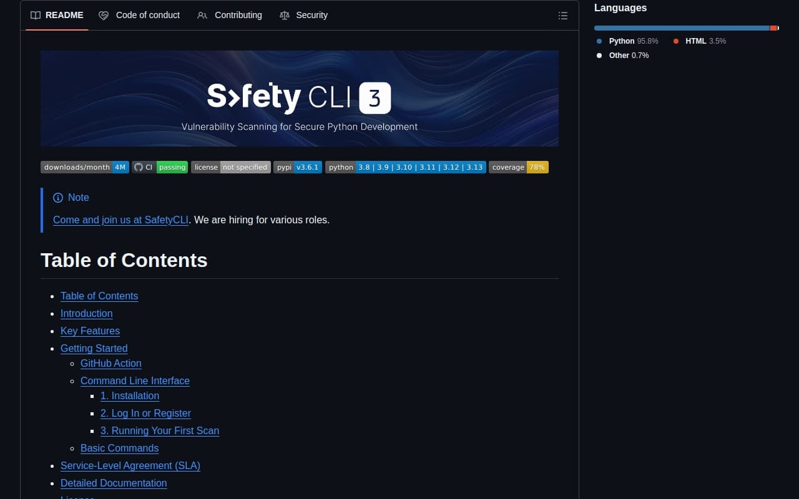This screenshot has width=799, height=499.
Task: Click the people icon beside Contributing
Action: point(202,15)
